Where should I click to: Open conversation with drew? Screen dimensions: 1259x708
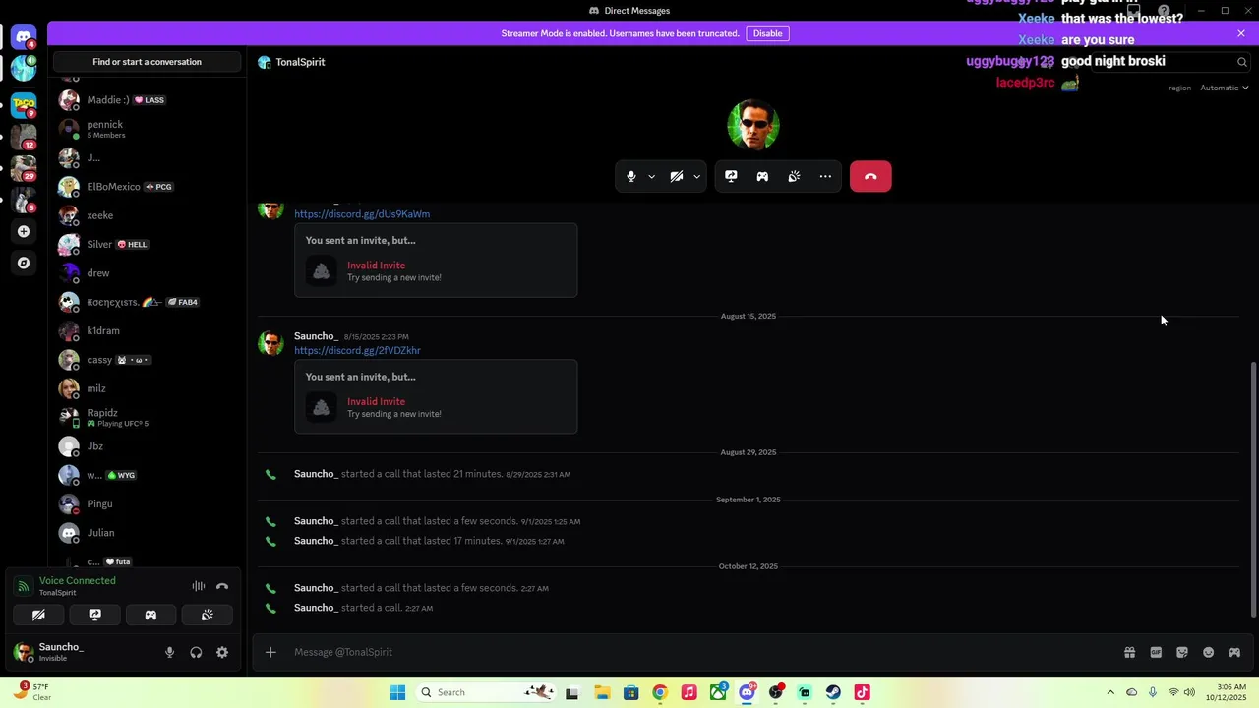[148, 273]
